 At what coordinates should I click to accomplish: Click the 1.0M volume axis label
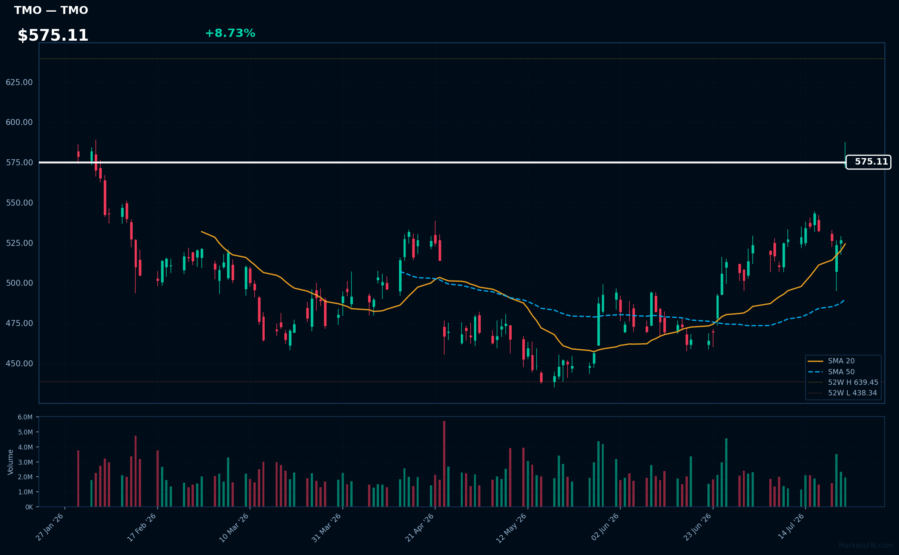click(25, 492)
